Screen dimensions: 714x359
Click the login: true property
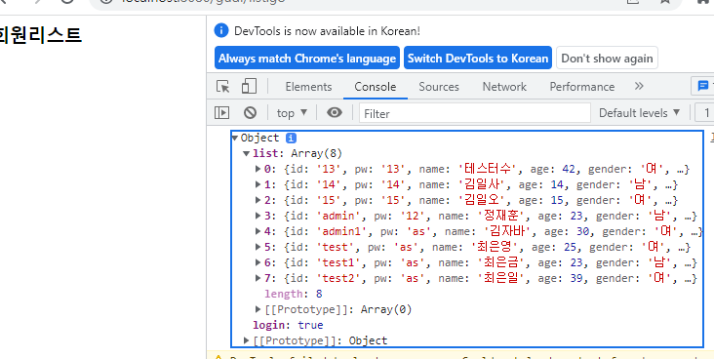(x=288, y=325)
